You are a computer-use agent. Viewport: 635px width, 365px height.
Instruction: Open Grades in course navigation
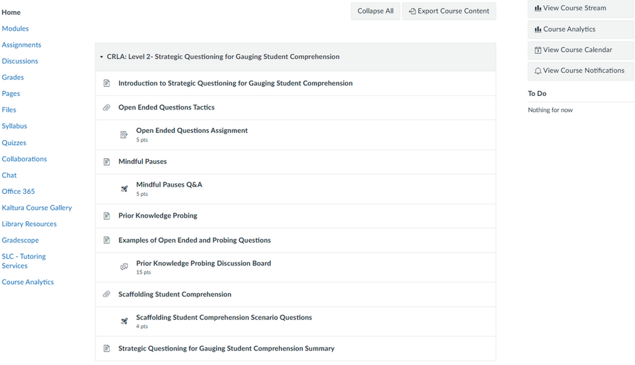[12, 77]
